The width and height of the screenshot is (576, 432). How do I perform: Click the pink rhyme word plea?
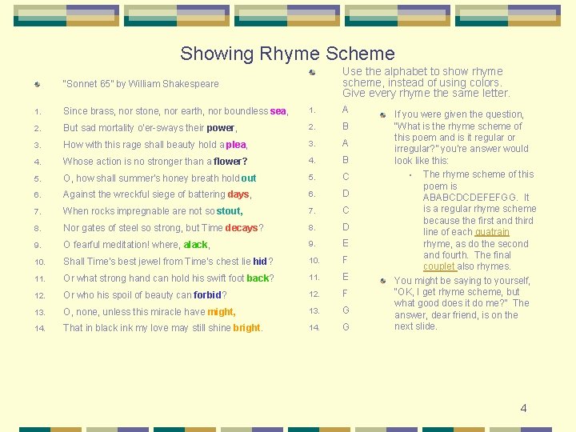pyautogui.click(x=236, y=145)
